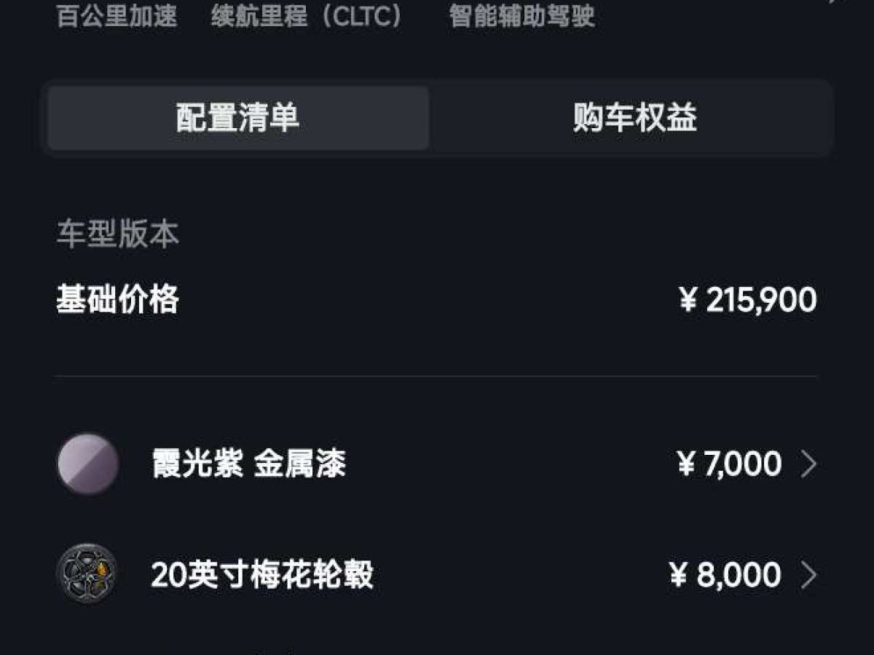Click the 215,900 base price amount
The width and height of the screenshot is (874, 655).
[x=761, y=300]
